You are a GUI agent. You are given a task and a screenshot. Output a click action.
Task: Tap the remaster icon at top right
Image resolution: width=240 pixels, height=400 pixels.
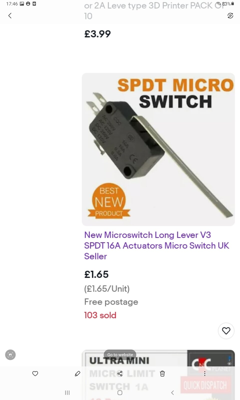pos(230,16)
